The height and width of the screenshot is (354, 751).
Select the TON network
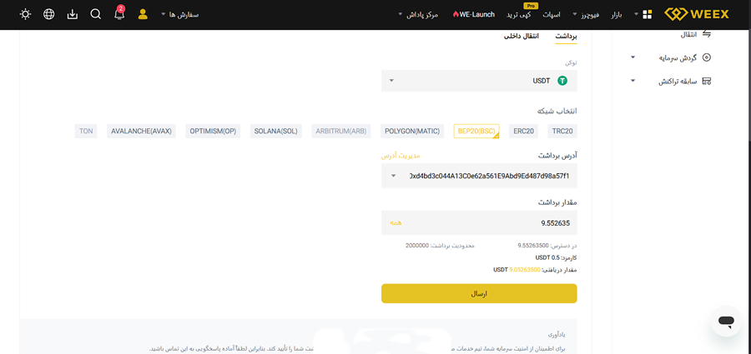86,131
